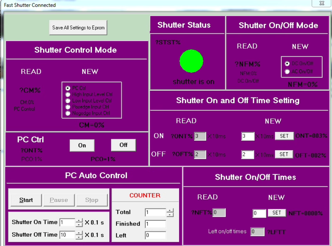Viewport: 332px width, 246px height.
Task: Click SET button for OFF time
Action: click(x=284, y=154)
